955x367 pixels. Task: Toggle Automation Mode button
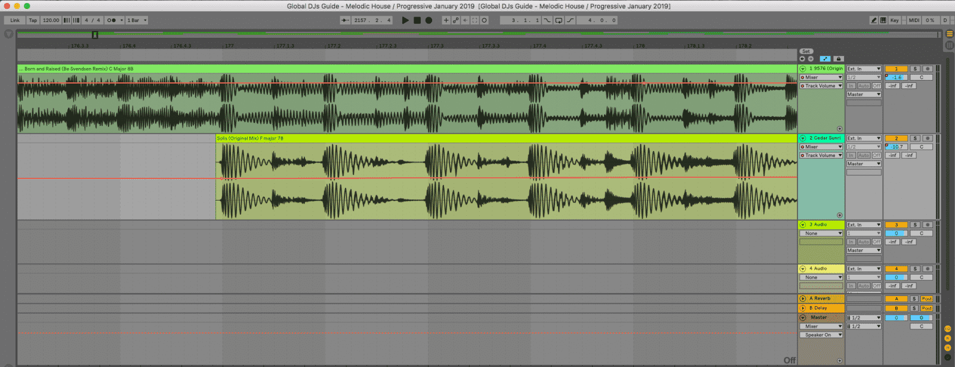[x=825, y=58]
